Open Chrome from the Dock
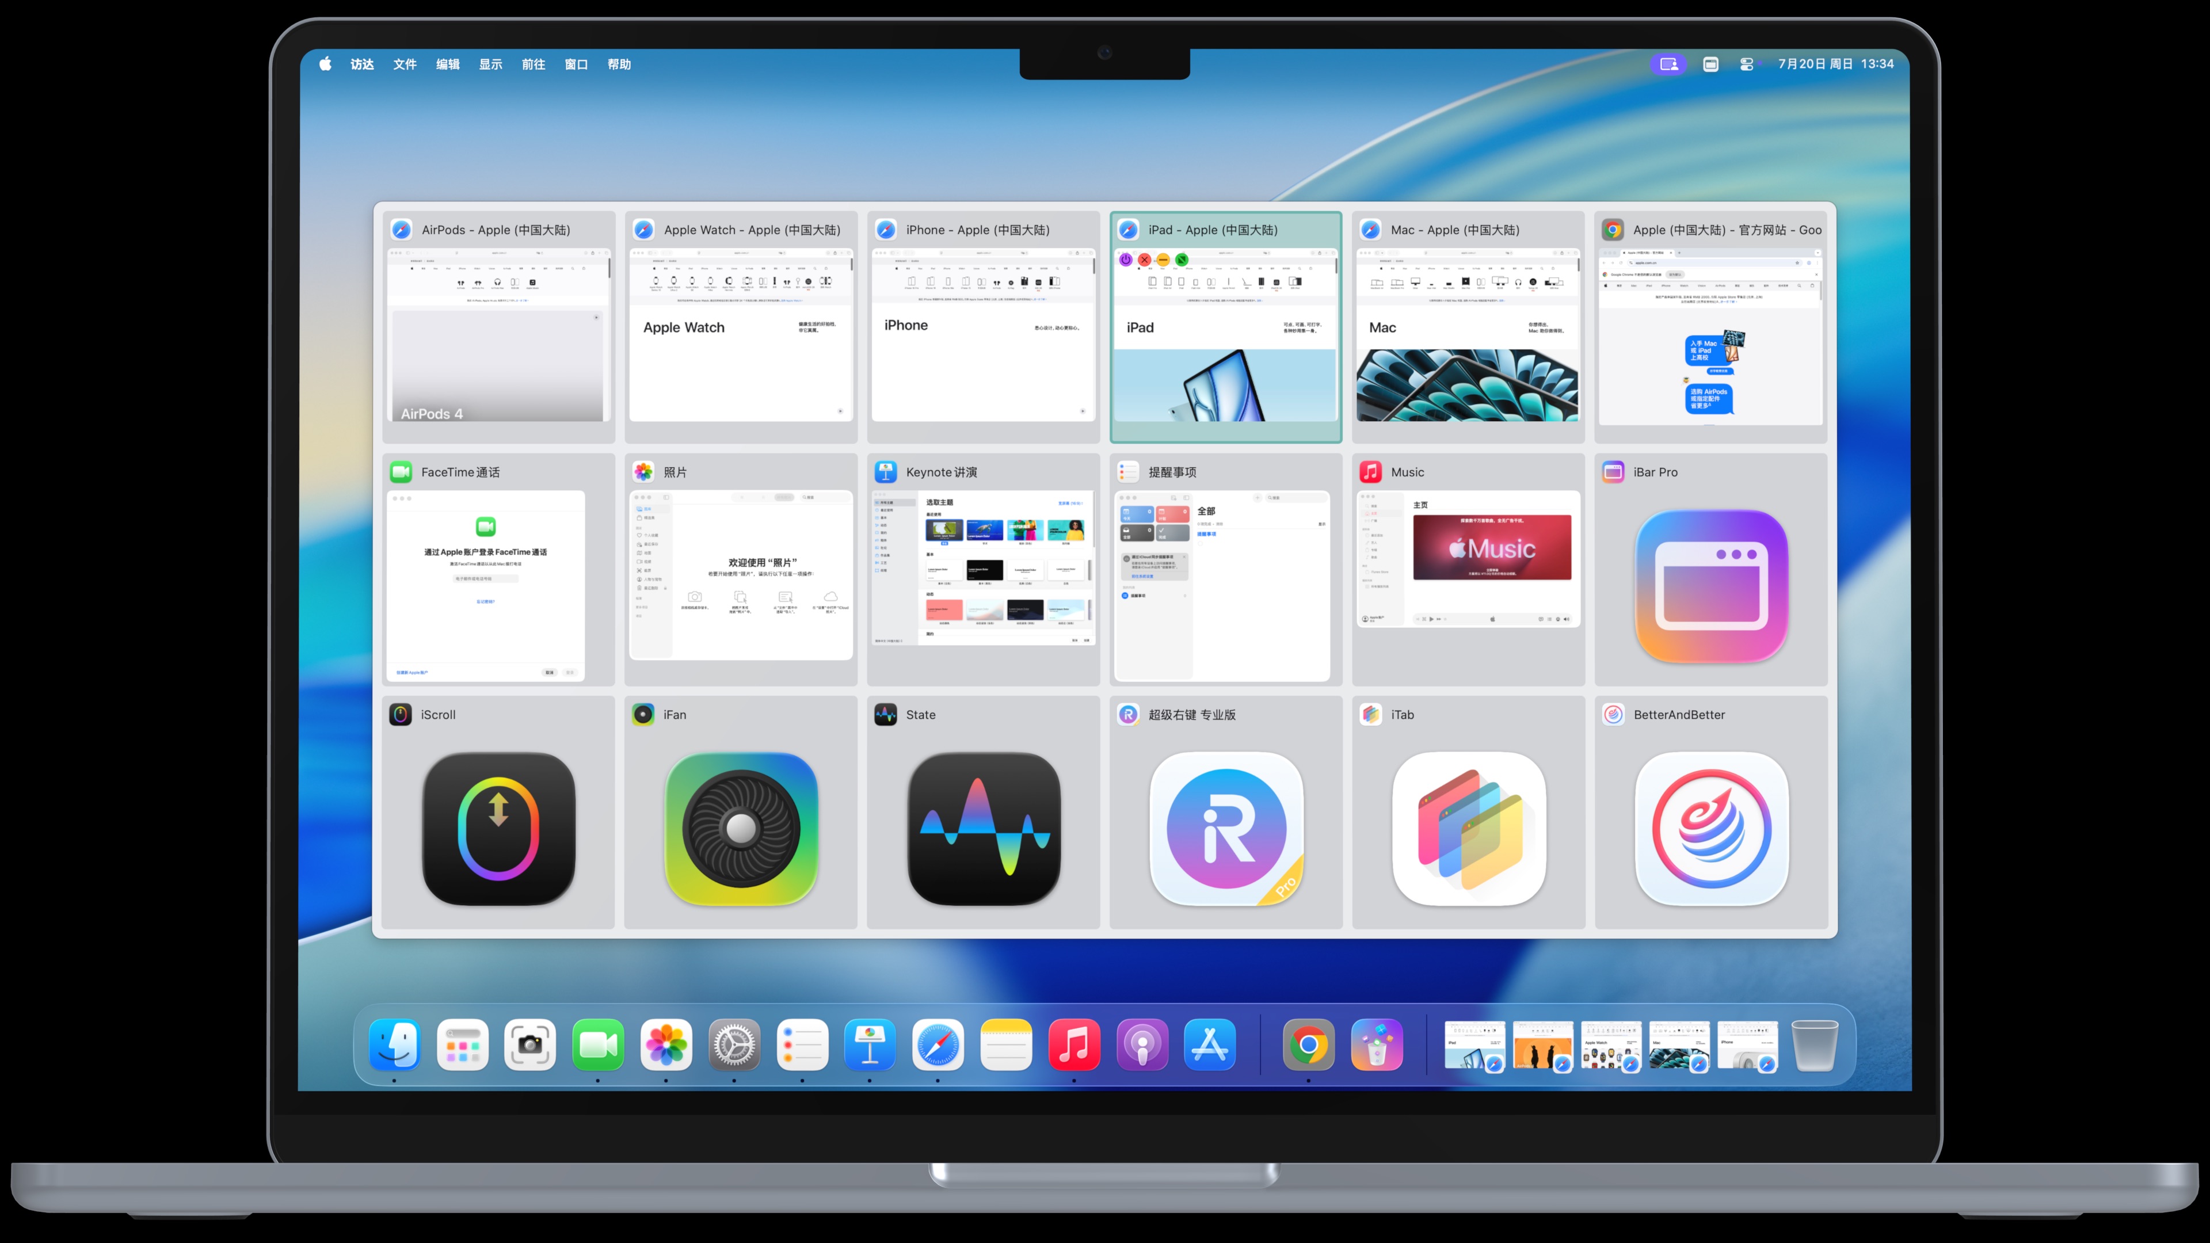Viewport: 2210px width, 1243px height. click(x=1308, y=1045)
